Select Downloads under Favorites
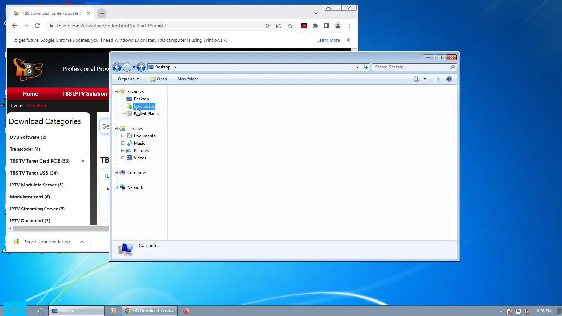Screen dimensions: 562x316 tap(144, 106)
